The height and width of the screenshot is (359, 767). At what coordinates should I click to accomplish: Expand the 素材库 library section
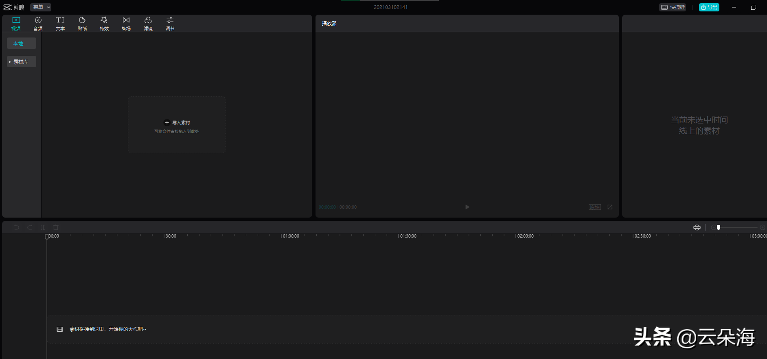point(22,62)
